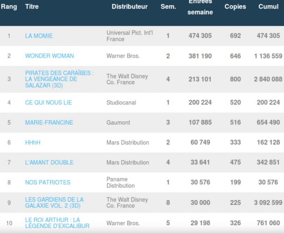Click the Distributeur column header
This screenshot has height=234, width=284.
pyautogui.click(x=130, y=7)
